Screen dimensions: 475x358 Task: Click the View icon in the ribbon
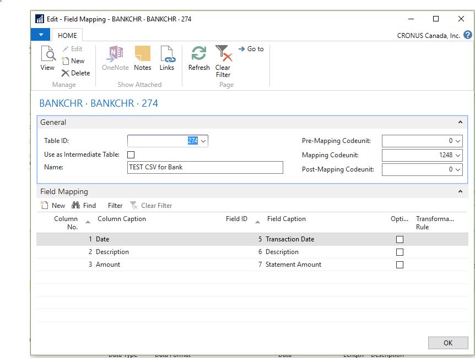point(47,54)
